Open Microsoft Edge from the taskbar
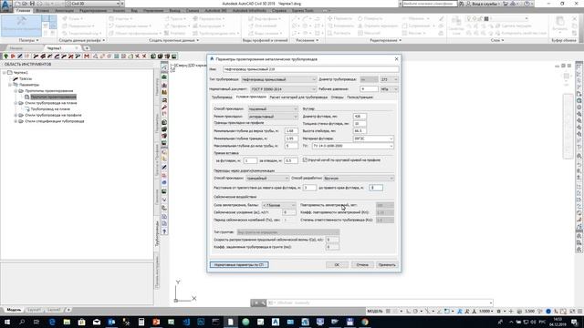The height and width of the screenshot is (328, 584). (52, 322)
